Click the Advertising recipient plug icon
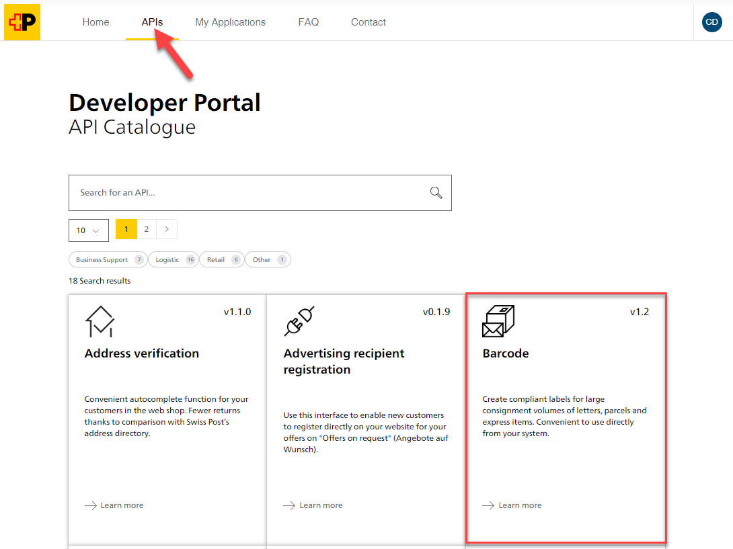 point(299,321)
